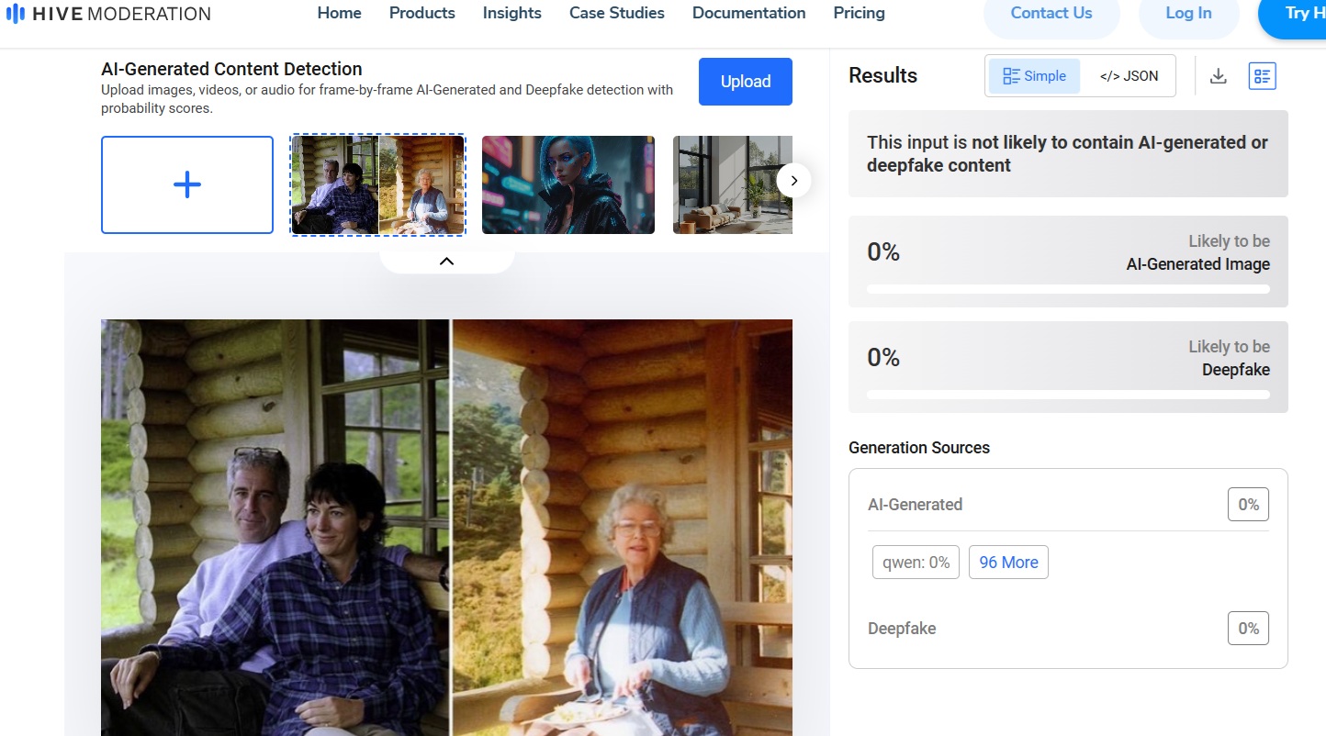This screenshot has height=736, width=1326.
Task: Click the qwen: 0% source tag
Action: [x=916, y=563]
